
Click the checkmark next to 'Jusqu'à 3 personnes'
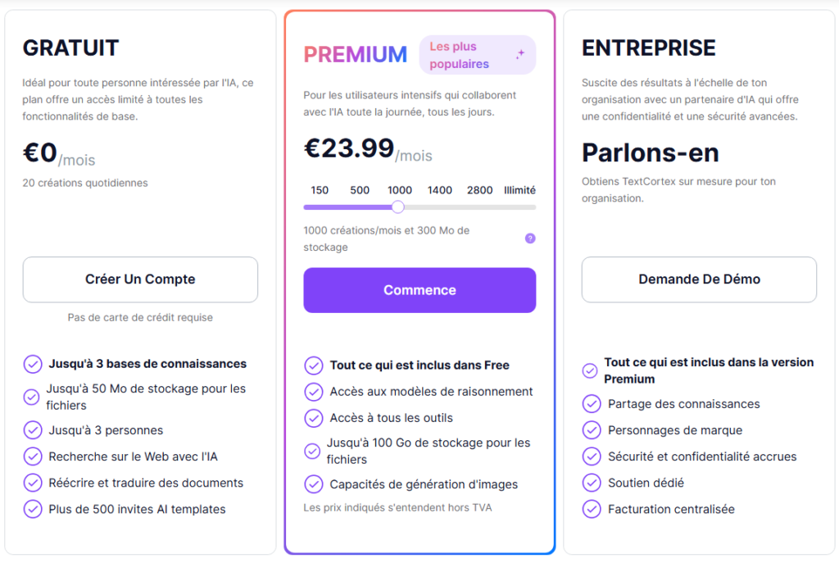pos(34,430)
